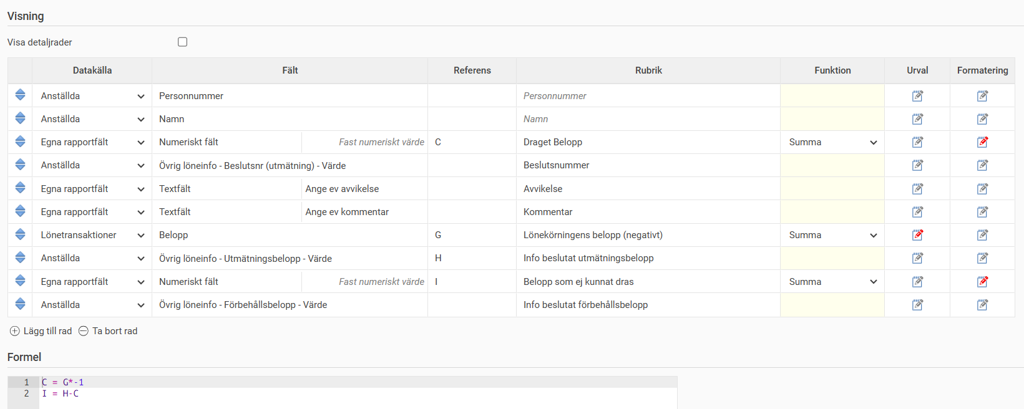
Task: Open Urval editor for Personnummer row
Action: point(917,96)
